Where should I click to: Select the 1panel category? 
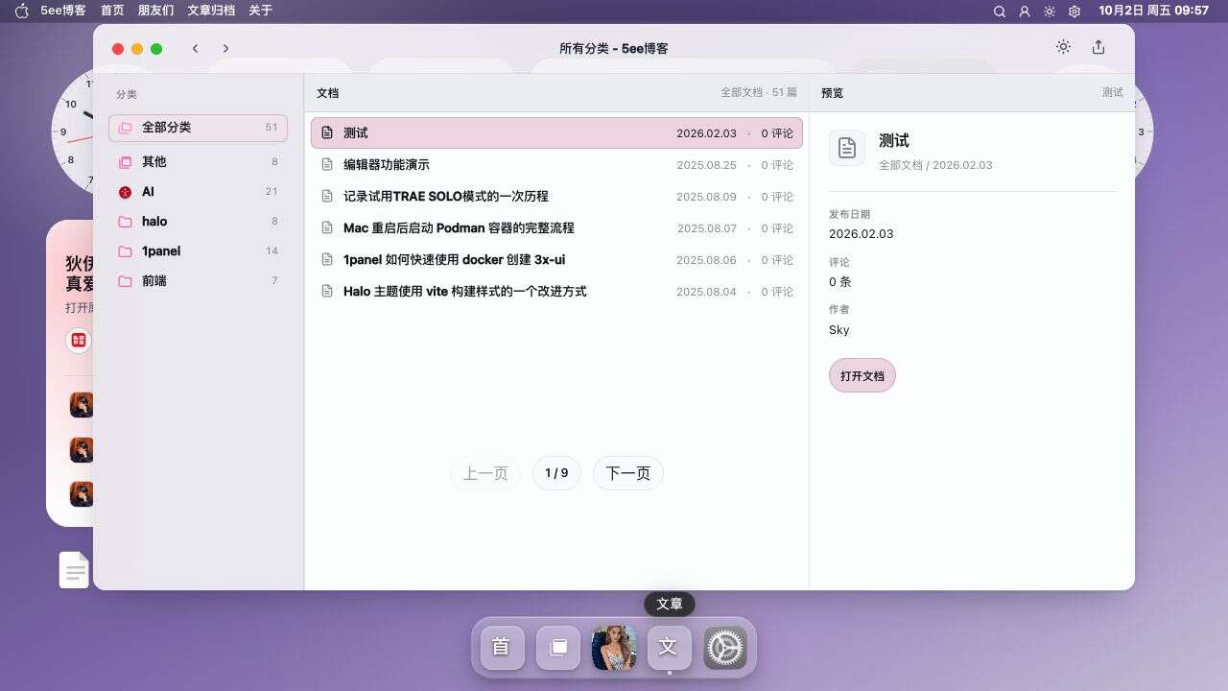pos(199,251)
